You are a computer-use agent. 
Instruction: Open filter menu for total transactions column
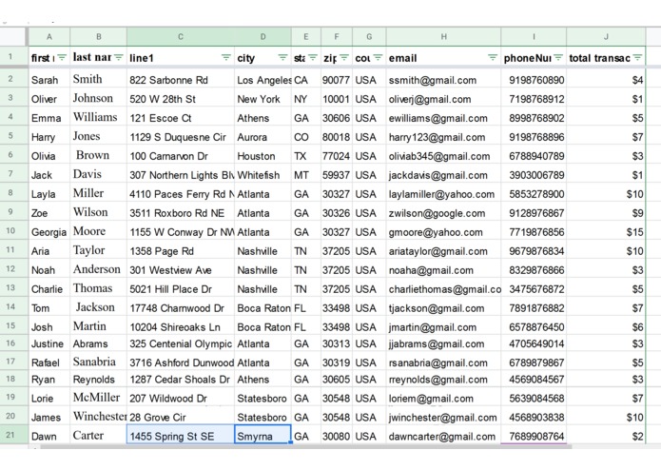pyautogui.click(x=637, y=57)
